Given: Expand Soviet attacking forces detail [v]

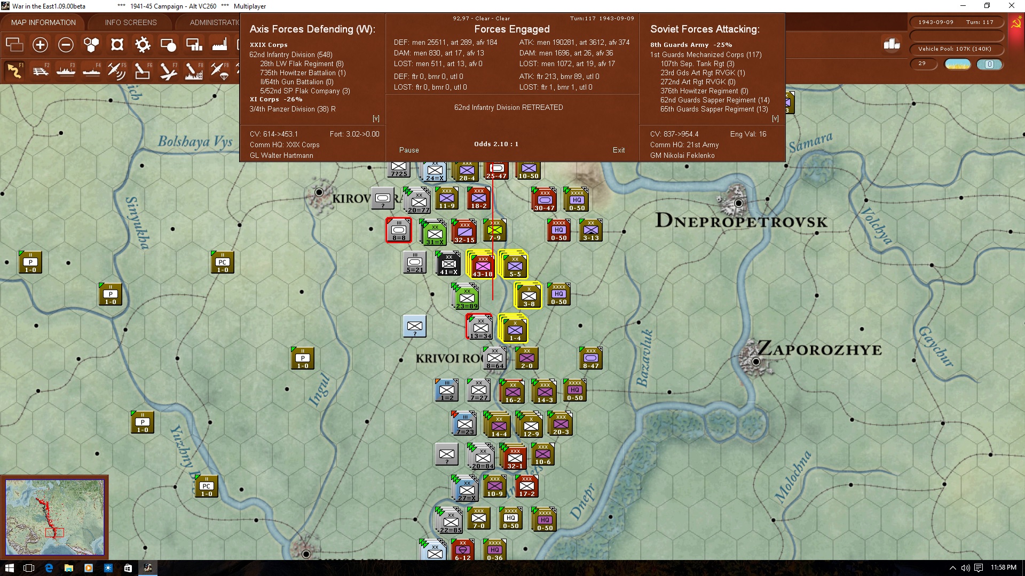Looking at the screenshot, I should [x=775, y=118].
